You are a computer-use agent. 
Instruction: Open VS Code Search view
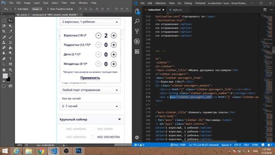[x=137, y=21]
